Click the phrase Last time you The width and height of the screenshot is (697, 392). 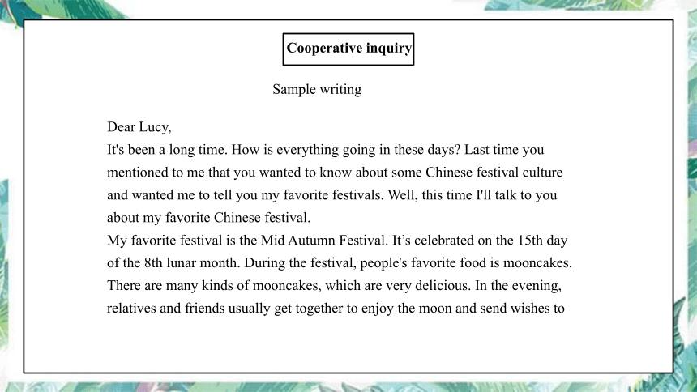(x=504, y=150)
